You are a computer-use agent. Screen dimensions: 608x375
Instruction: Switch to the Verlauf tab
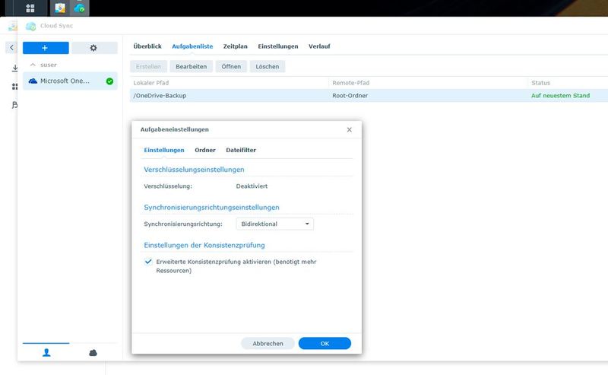(319, 46)
